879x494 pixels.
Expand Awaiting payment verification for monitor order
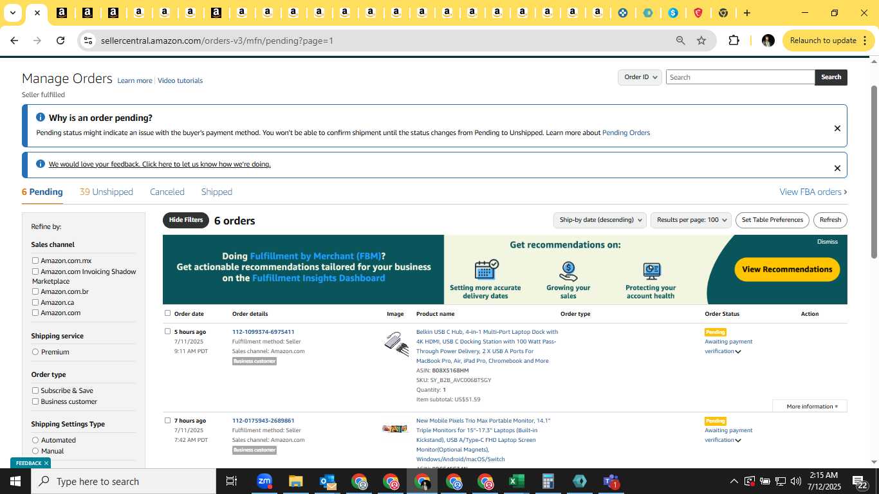(x=738, y=441)
